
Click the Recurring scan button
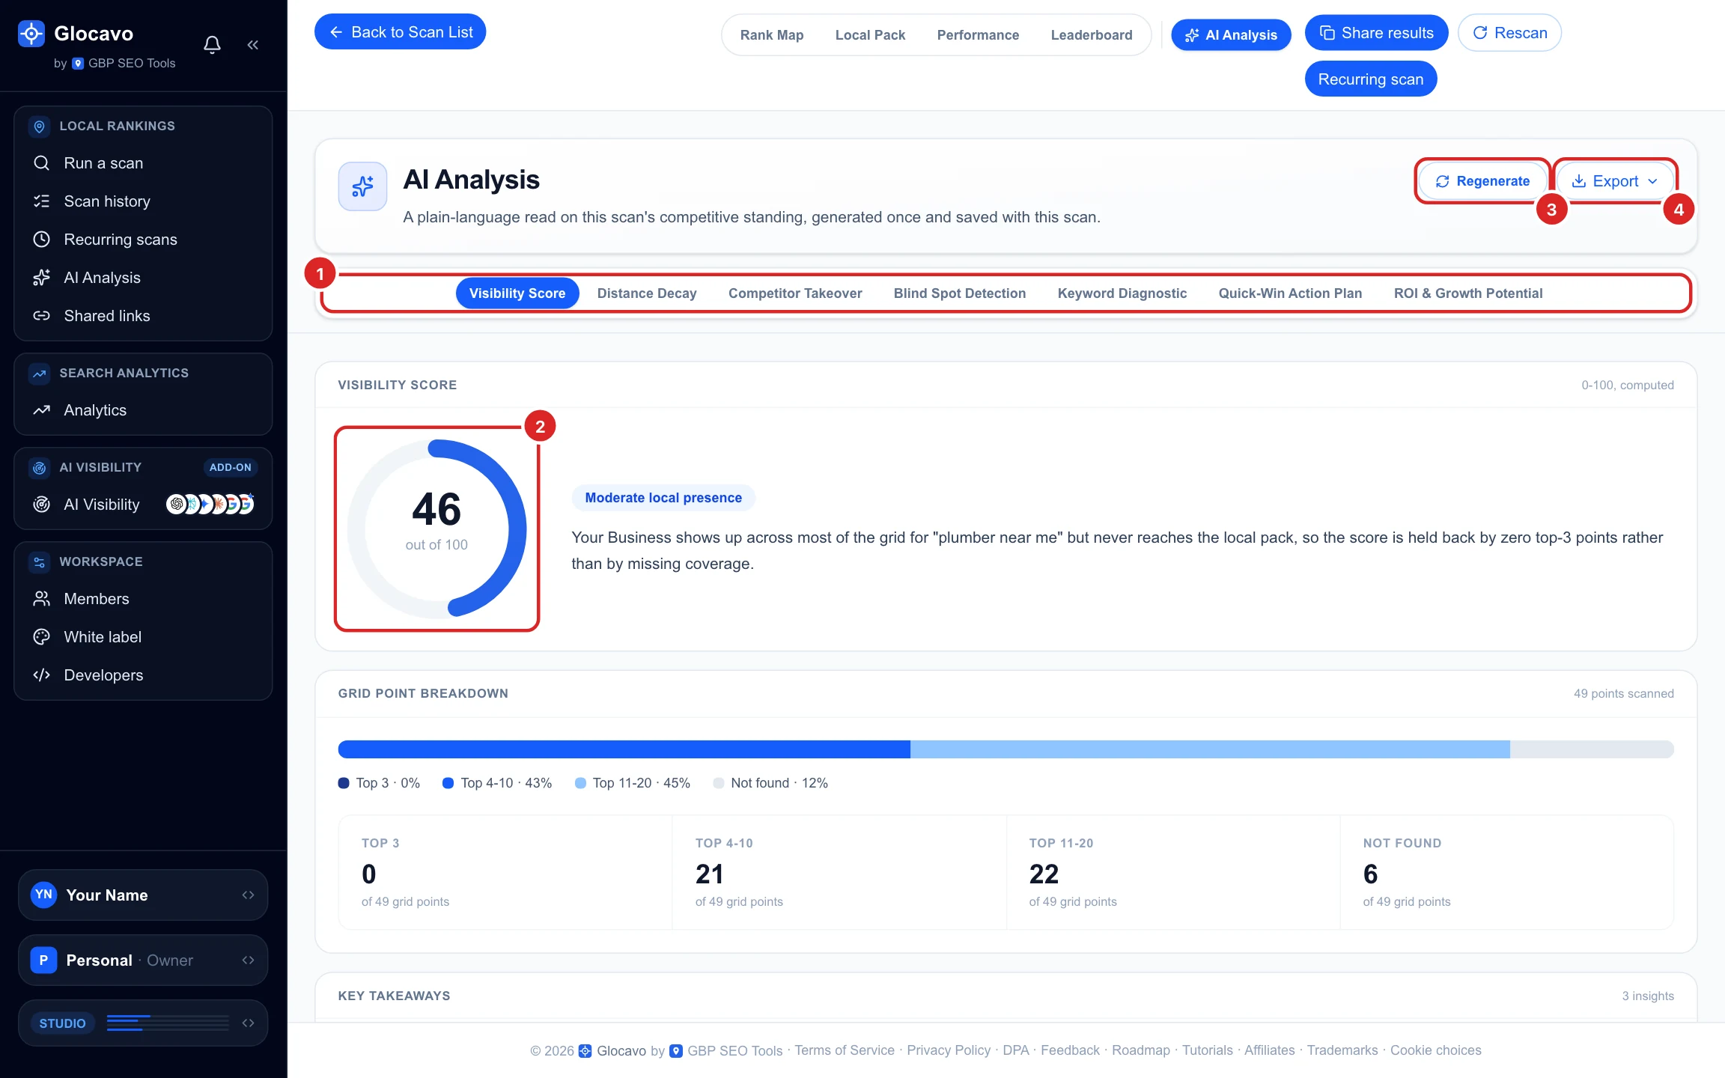pyautogui.click(x=1371, y=79)
